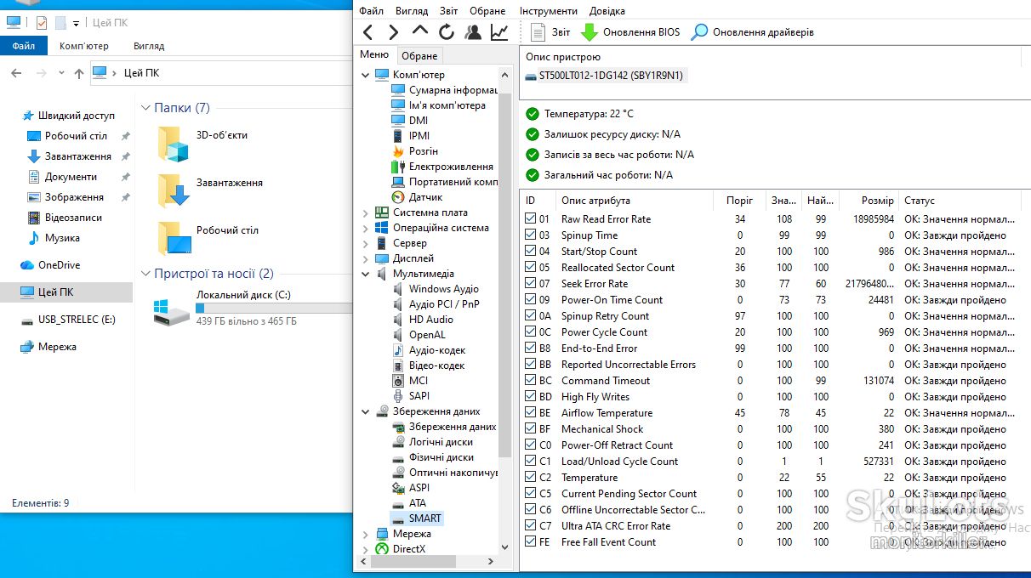Toggle the Free Fall Event Count checkbox
Screen dimensions: 1031x578
(531, 542)
